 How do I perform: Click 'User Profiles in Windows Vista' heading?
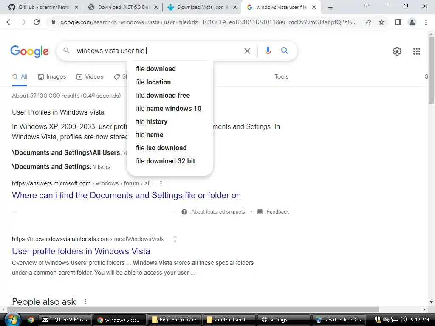point(58,112)
